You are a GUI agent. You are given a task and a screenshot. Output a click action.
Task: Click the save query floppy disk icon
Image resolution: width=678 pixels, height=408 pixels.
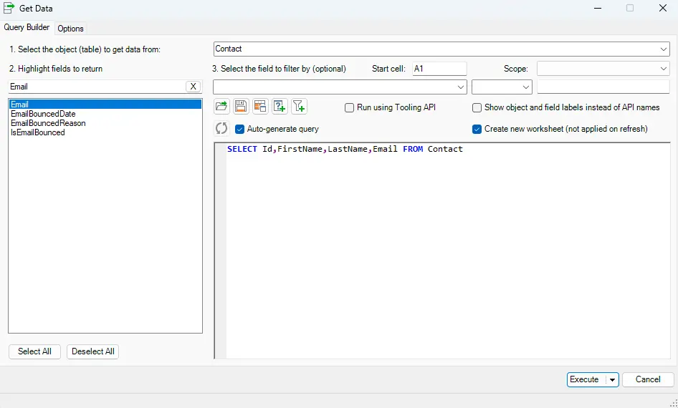(x=241, y=107)
